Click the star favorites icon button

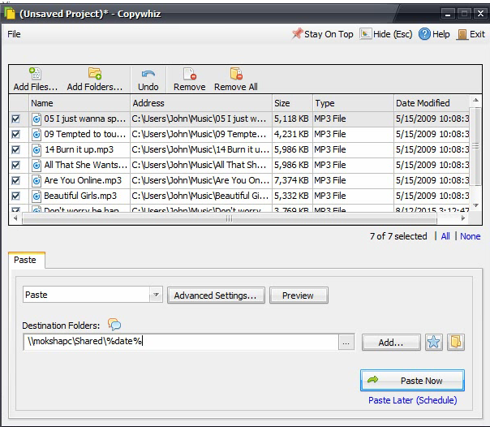click(433, 343)
